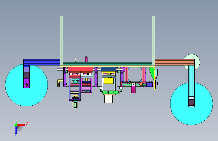Click the red X axis arrow of triad
The width and height of the screenshot is (218, 141).
coord(21,125)
